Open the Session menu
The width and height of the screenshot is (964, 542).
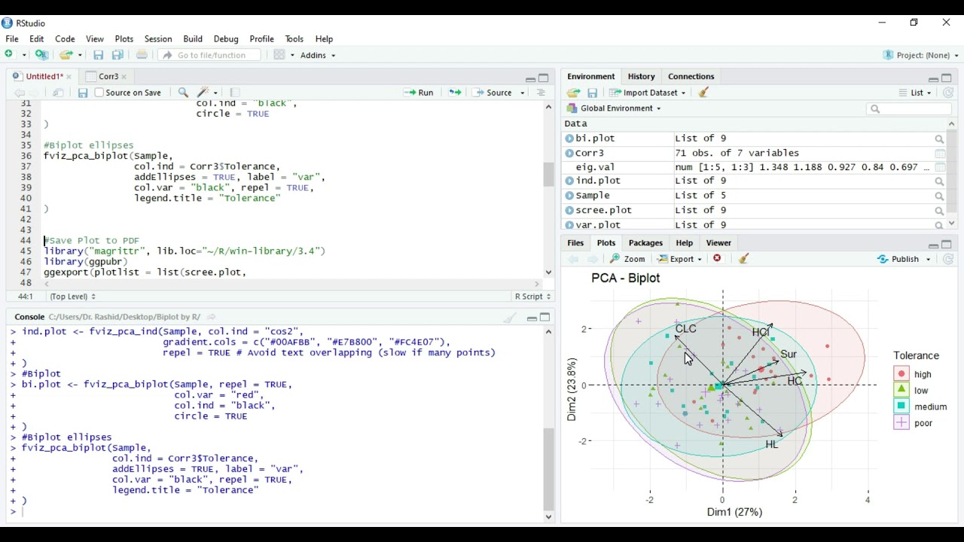click(x=158, y=39)
